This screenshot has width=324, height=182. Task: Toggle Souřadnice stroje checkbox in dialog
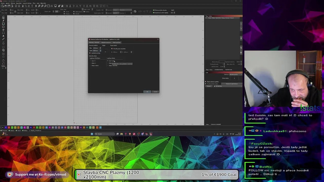pyautogui.click(x=90, y=53)
